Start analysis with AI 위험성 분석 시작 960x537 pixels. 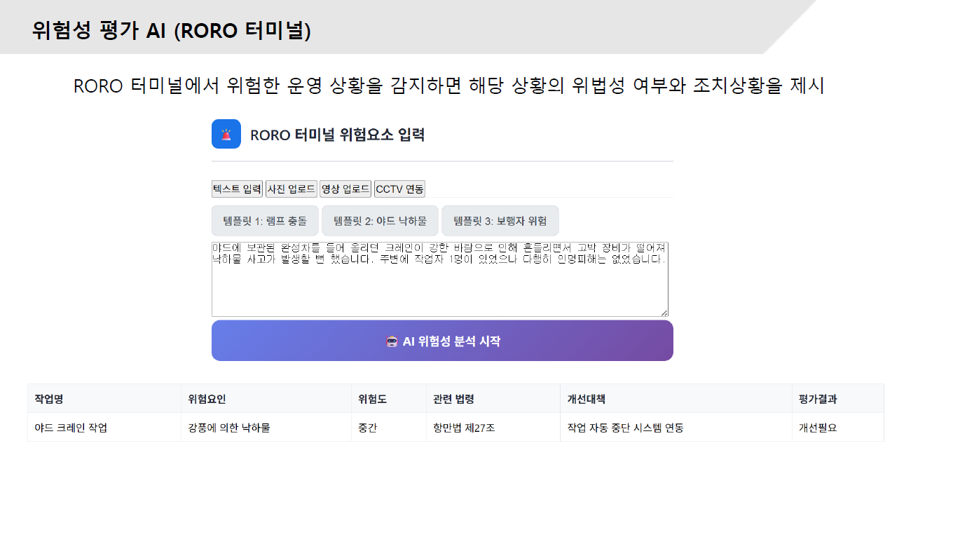[x=442, y=341]
